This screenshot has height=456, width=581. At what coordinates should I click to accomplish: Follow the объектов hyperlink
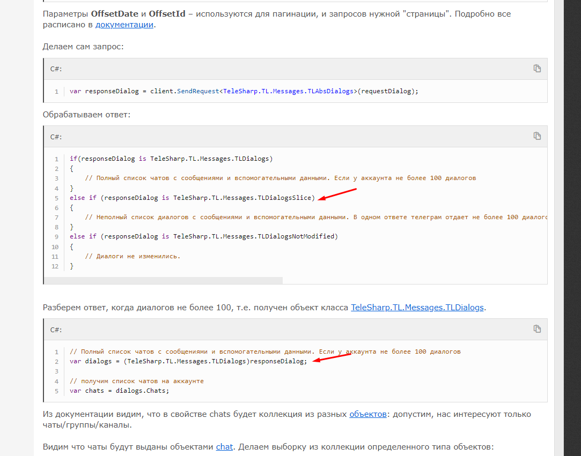pos(367,414)
